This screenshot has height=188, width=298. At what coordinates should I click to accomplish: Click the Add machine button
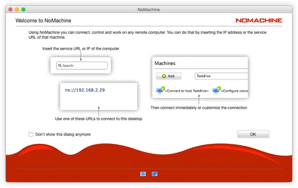pyautogui.click(x=168, y=76)
